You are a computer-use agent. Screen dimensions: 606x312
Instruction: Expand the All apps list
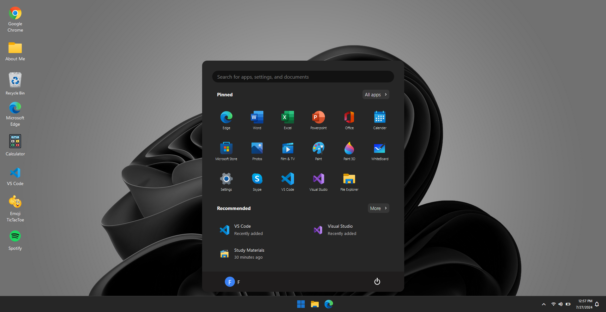376,94
